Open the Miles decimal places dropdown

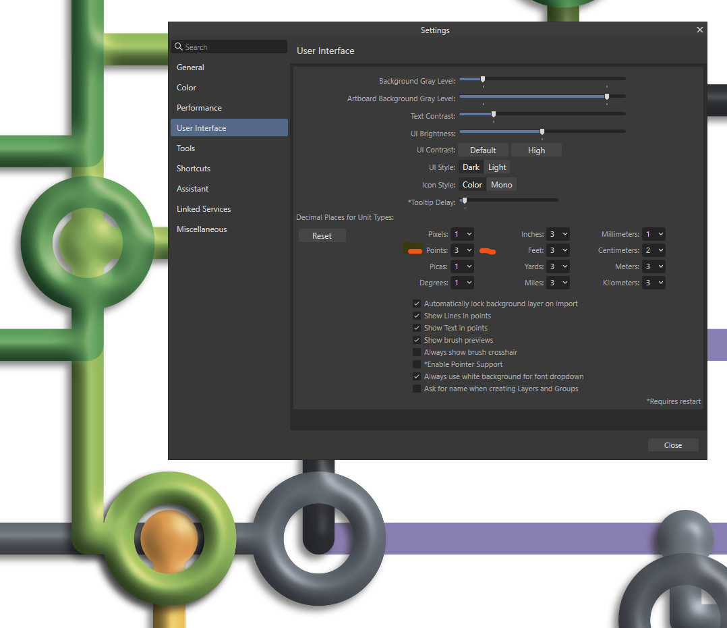click(x=558, y=283)
